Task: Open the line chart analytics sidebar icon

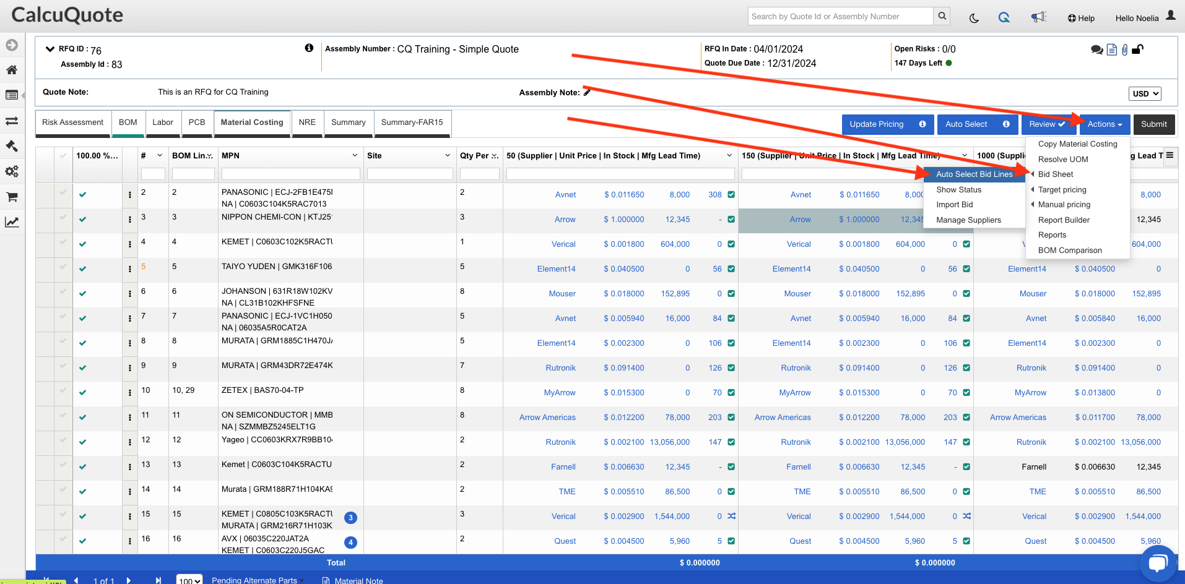Action: [x=12, y=222]
